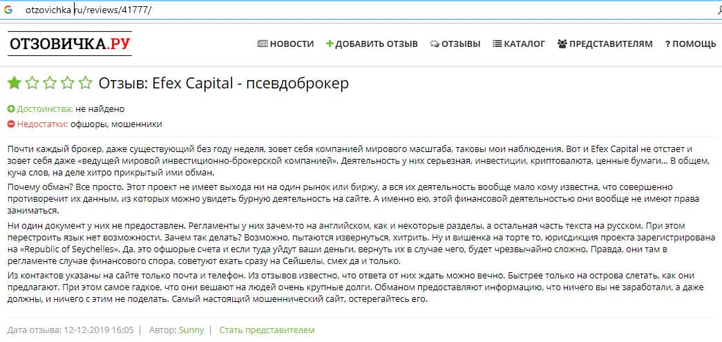Click the speech bubble icon beside ОТЗЫВЫ
Viewport: 722px width, 342px height.
(435, 44)
